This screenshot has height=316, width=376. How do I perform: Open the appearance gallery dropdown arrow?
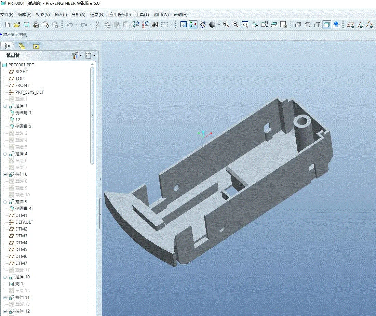click(x=219, y=25)
